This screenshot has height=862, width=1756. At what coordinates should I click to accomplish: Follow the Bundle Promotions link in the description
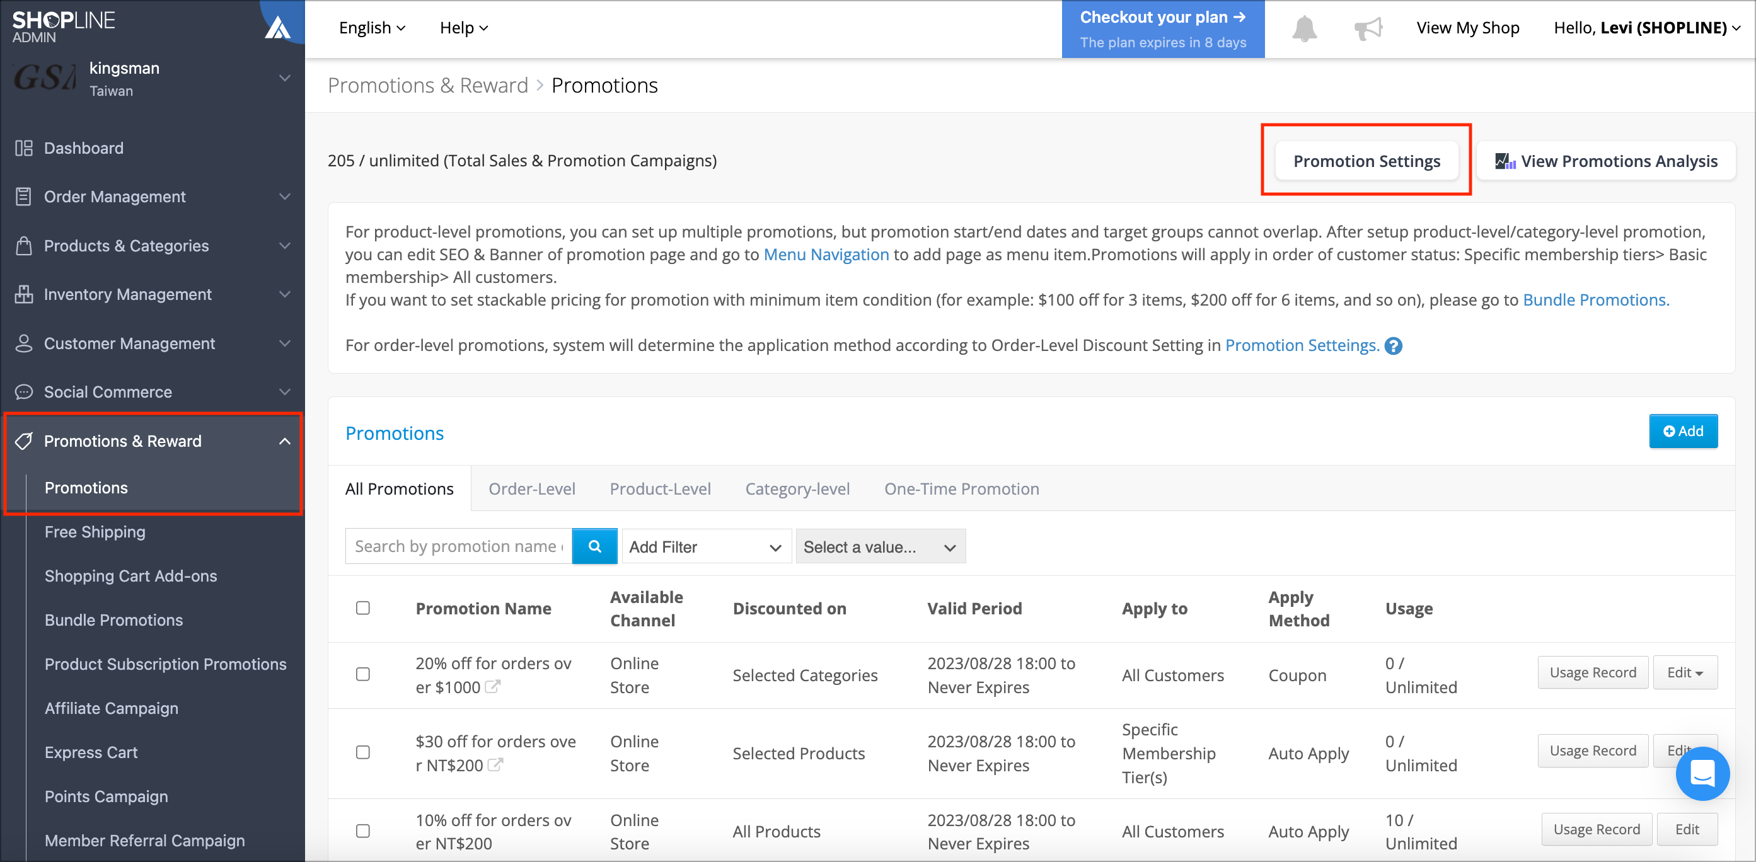click(x=1596, y=300)
